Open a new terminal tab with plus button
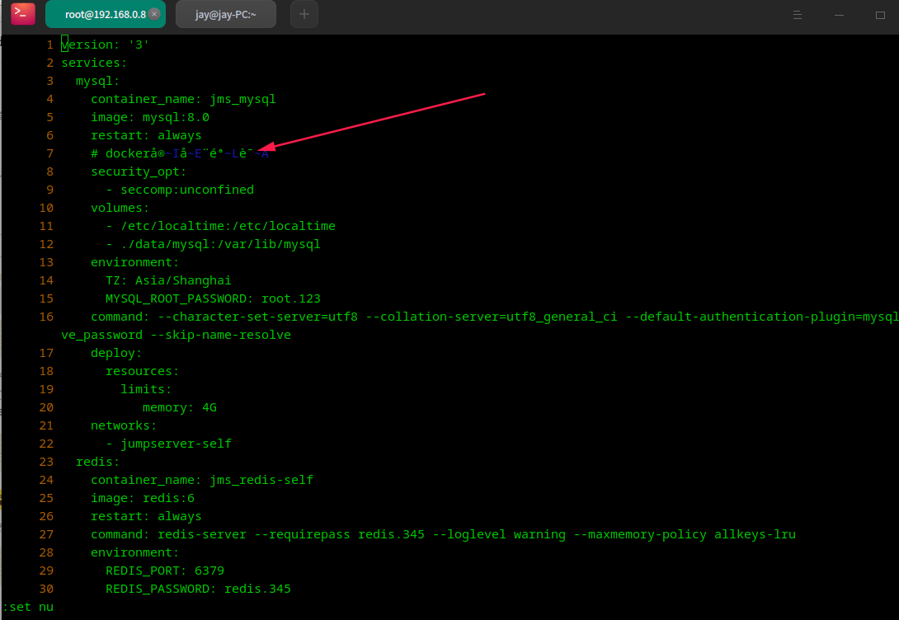 [x=304, y=14]
